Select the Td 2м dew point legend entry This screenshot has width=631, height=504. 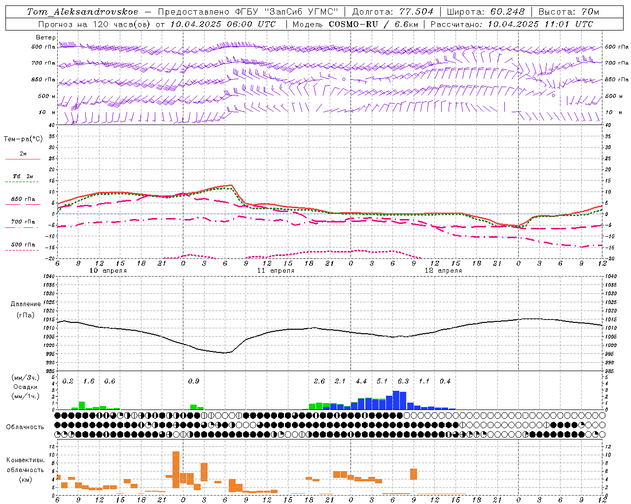pos(23,176)
